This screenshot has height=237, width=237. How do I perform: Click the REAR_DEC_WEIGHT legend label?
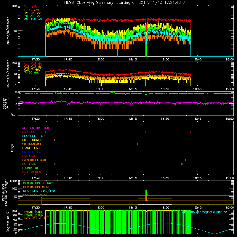[36, 195]
